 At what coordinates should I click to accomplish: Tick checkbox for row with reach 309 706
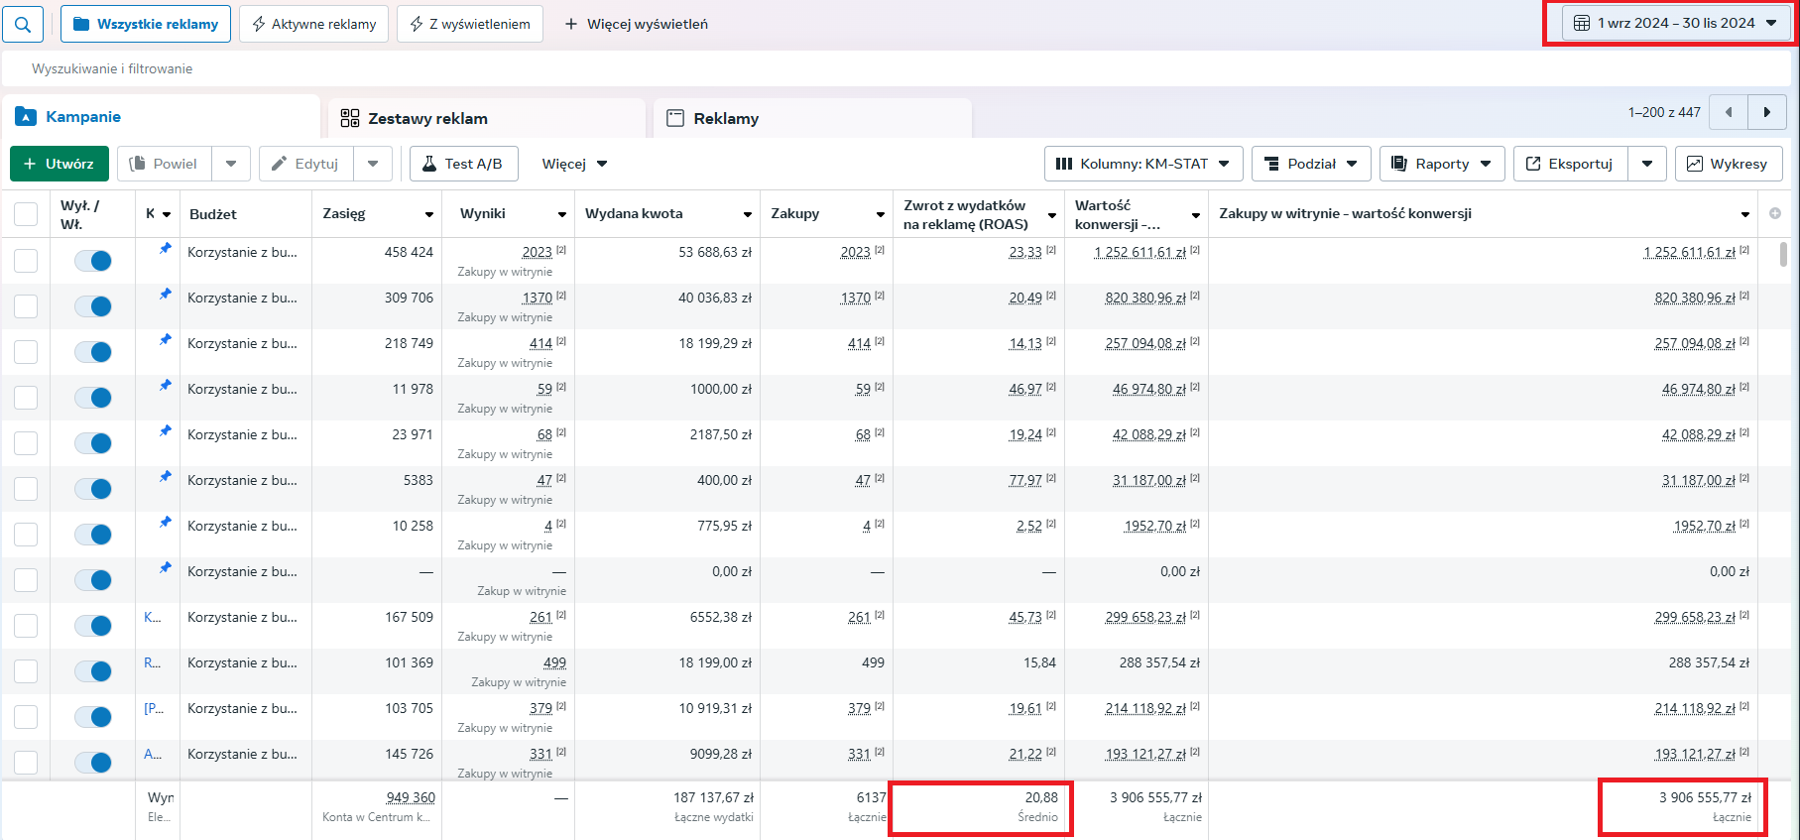click(x=26, y=306)
